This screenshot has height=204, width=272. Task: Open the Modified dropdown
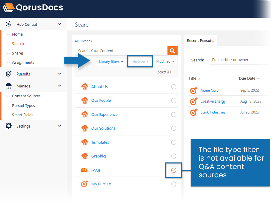point(165,61)
